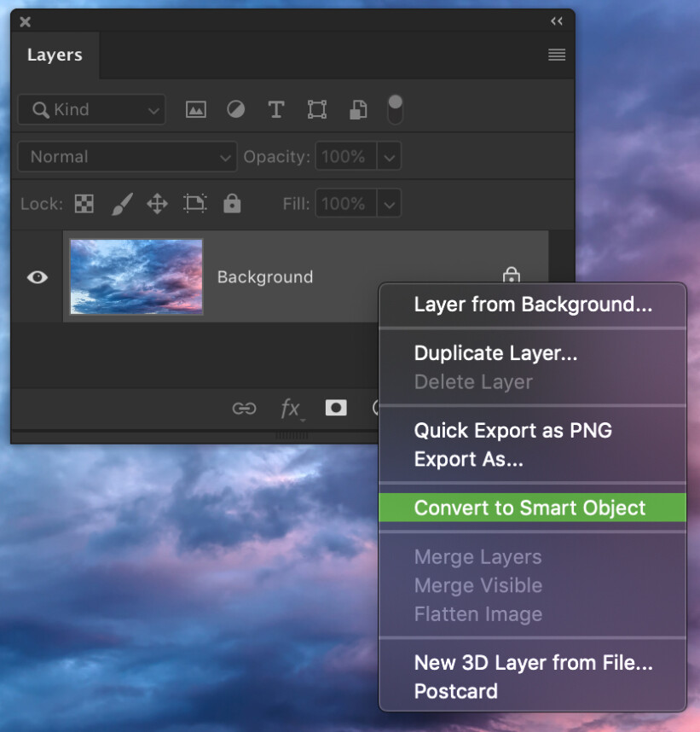Open the Opacity dropdown arrow
The image size is (700, 732).
(x=389, y=156)
